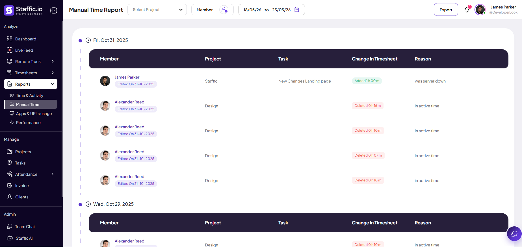This screenshot has height=247, width=522.
Task: Open the Member filter selector
Action: tap(212, 10)
